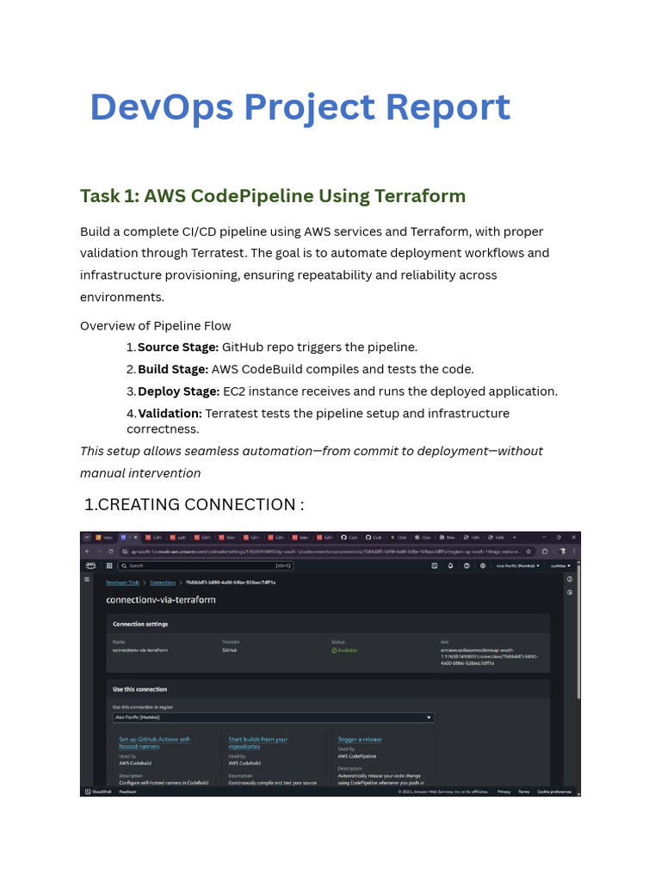This screenshot has width=661, height=881.
Task: Go back with the browser back arrow
Action: click(x=87, y=551)
